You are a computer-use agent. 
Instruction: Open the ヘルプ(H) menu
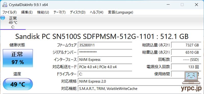97,12
